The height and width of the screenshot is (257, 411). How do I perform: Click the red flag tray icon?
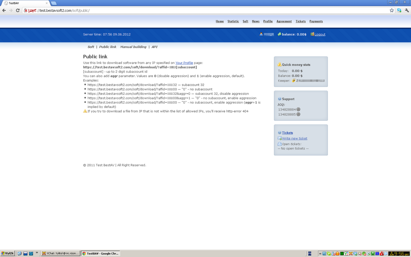[382, 254]
